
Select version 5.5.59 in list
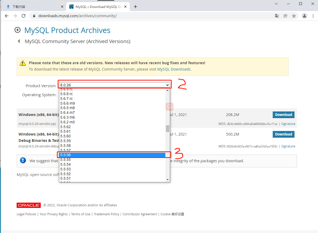coord(112,141)
